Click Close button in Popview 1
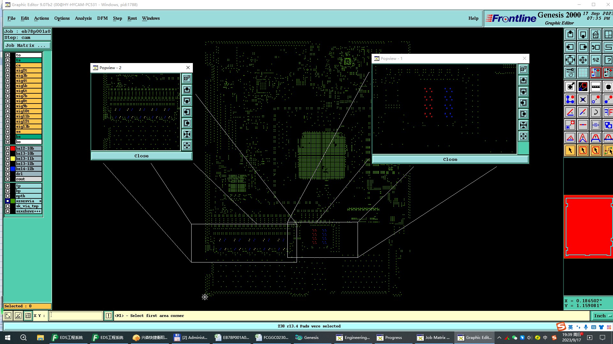613x344 pixels. point(450,159)
